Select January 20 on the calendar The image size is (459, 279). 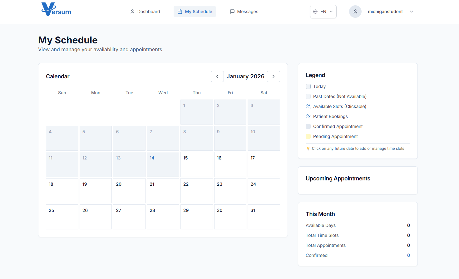coord(129,190)
